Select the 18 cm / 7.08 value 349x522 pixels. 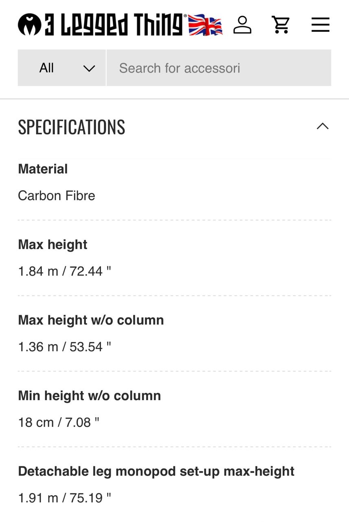(x=59, y=422)
